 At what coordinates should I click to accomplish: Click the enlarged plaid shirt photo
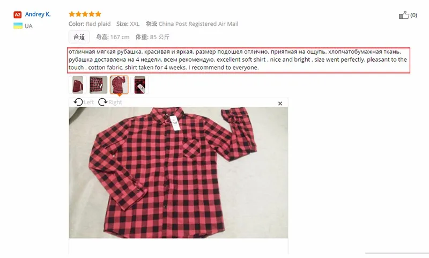coord(179,172)
